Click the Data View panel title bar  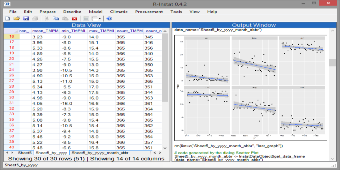coord(86,25)
